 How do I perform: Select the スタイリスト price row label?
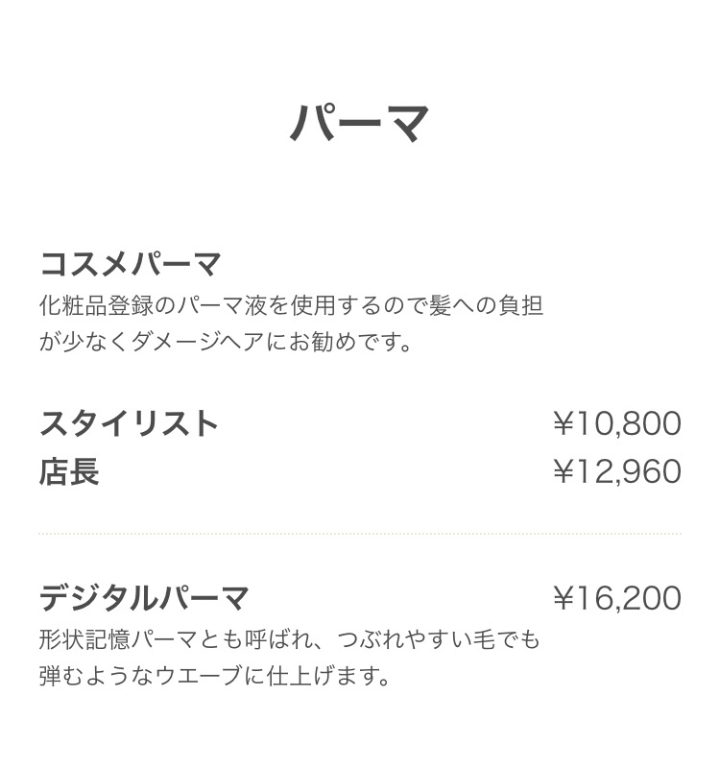(130, 423)
